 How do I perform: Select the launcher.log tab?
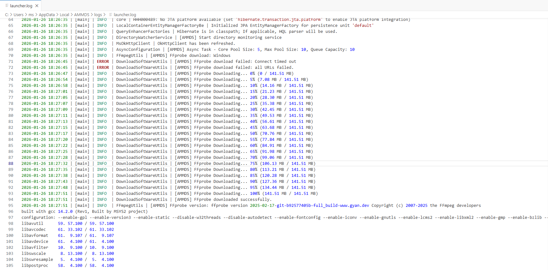click(x=21, y=6)
